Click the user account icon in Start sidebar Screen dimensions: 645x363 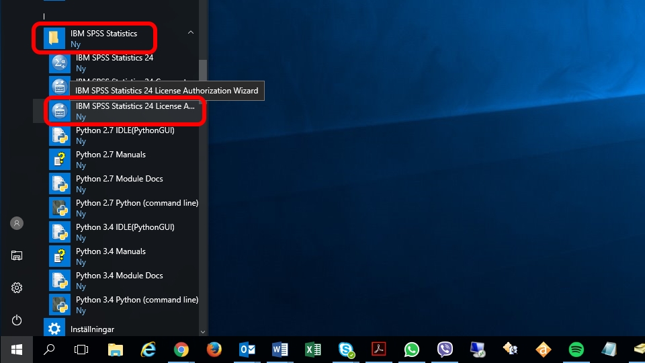(x=16, y=223)
